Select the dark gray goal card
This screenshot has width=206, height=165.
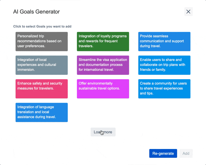click(x=41, y=41)
